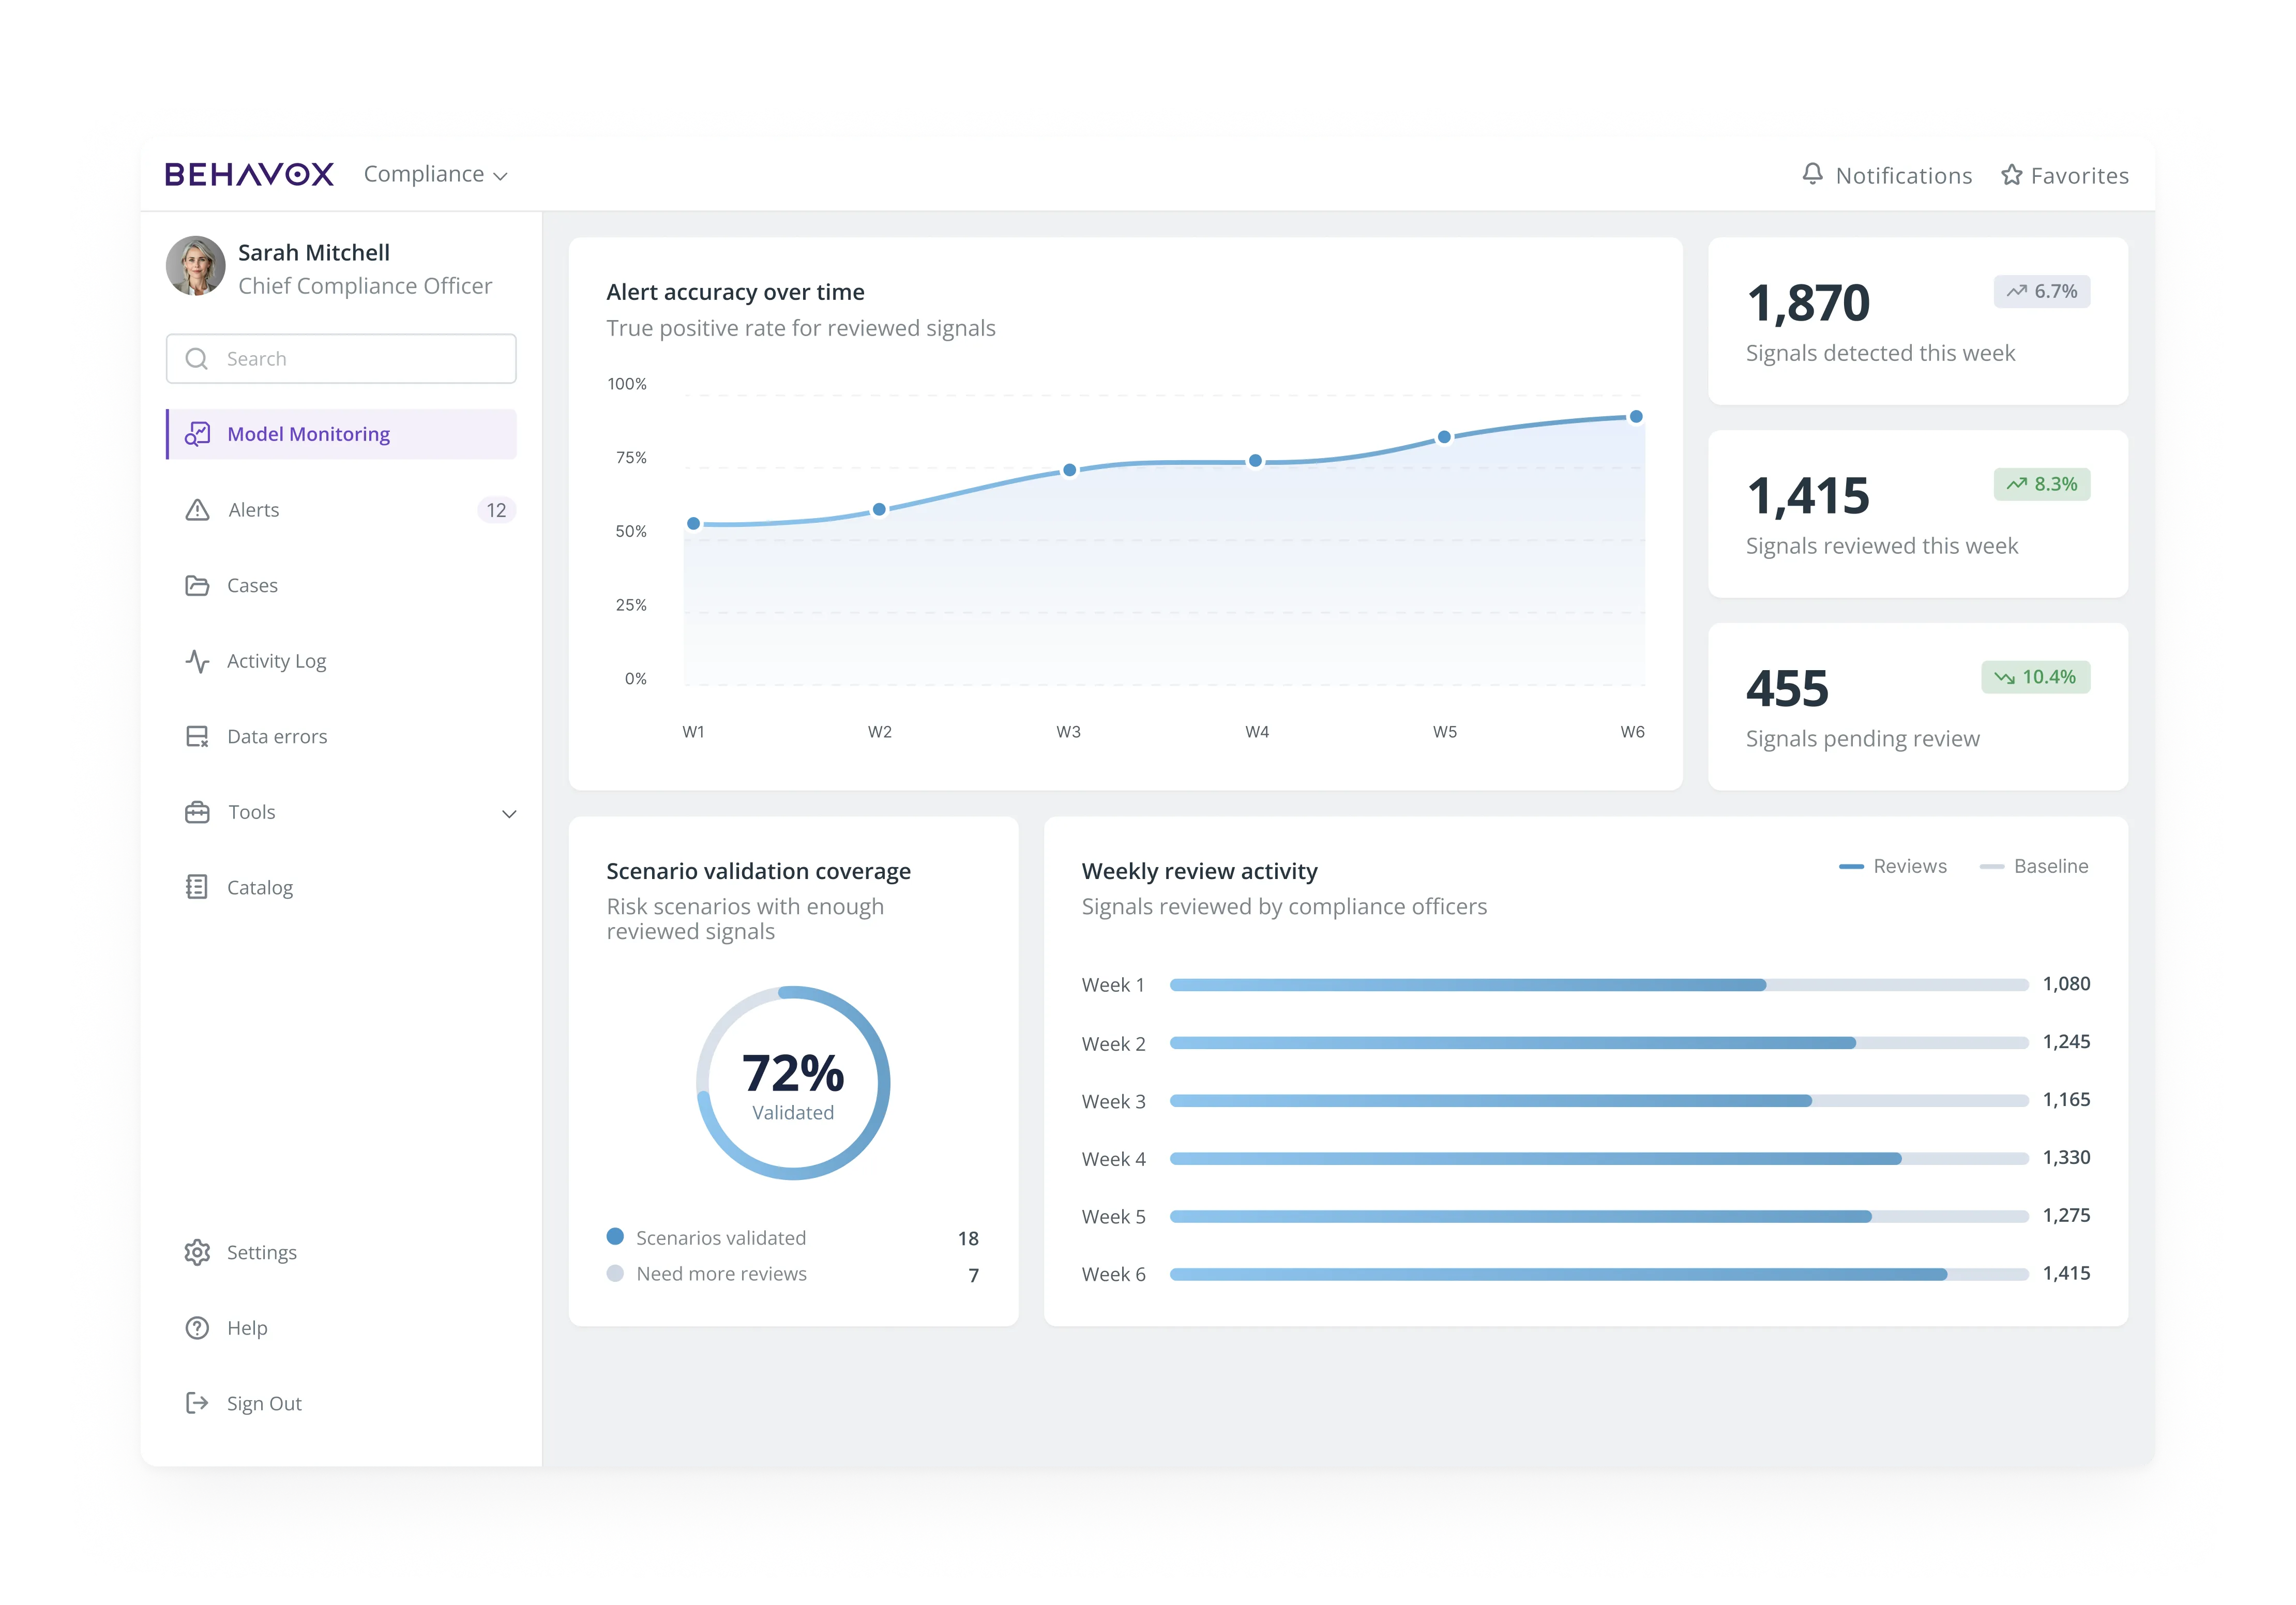This screenshot has width=2296, height=1605.
Task: Click the Search input field
Action: point(341,359)
